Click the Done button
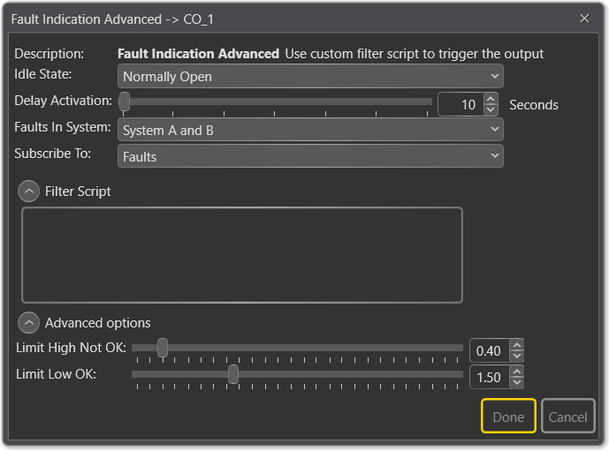 [x=508, y=417]
